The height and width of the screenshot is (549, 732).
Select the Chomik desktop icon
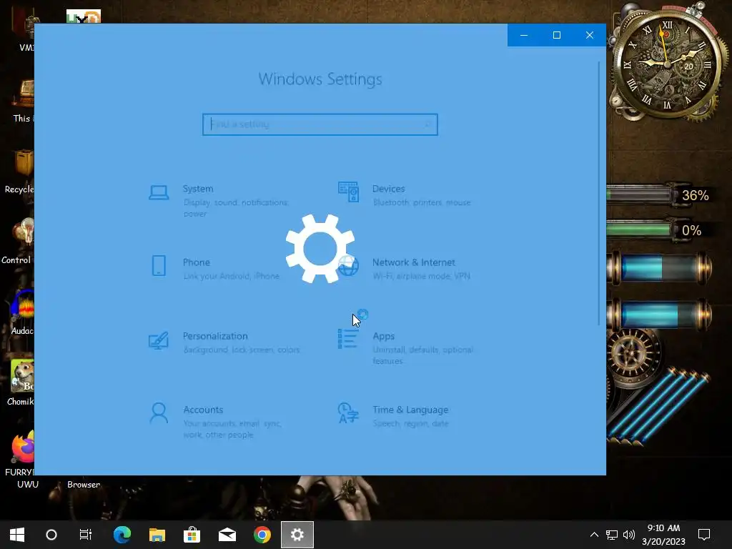click(21, 383)
